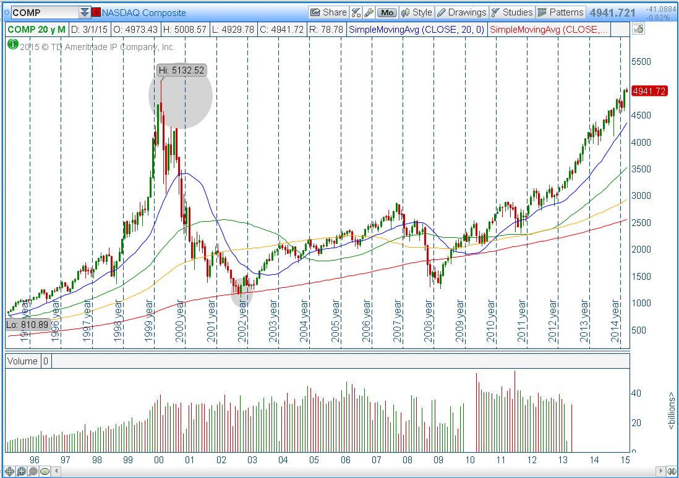Open the Patterns menu
The image size is (679, 478).
pyautogui.click(x=560, y=12)
